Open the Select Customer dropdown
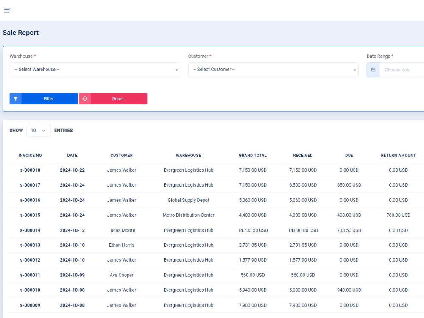This screenshot has width=424, height=318. pyautogui.click(x=273, y=70)
